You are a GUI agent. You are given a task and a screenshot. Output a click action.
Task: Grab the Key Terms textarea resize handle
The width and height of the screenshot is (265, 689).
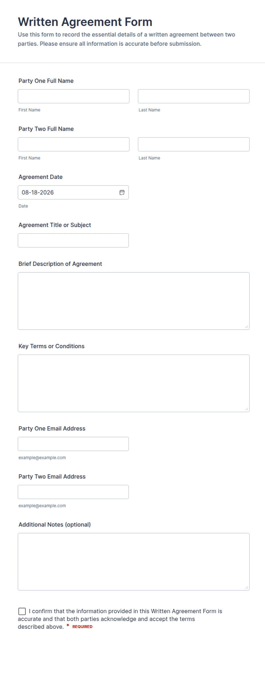tap(246, 409)
